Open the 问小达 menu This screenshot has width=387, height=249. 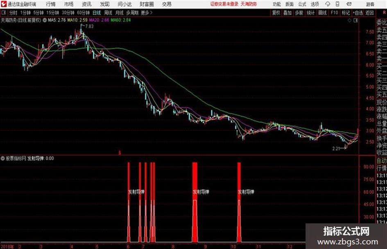pyautogui.click(x=124, y=4)
